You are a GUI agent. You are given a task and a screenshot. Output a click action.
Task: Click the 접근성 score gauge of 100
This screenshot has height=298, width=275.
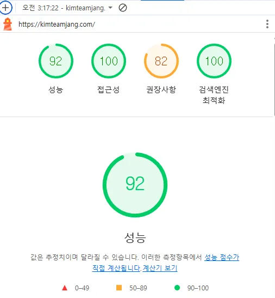109,61
